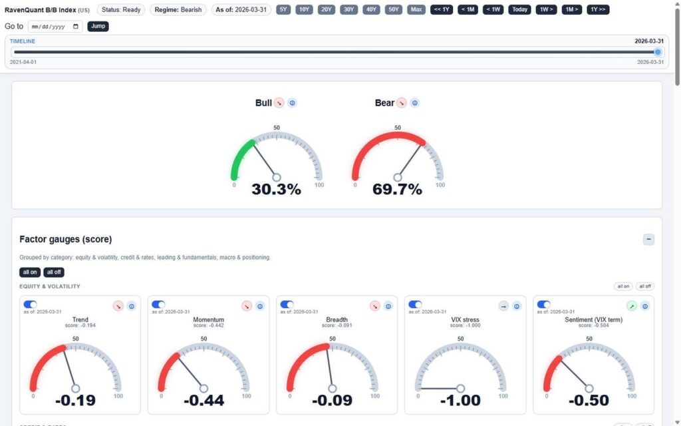Open the info icon on the Trend card

[130, 306]
